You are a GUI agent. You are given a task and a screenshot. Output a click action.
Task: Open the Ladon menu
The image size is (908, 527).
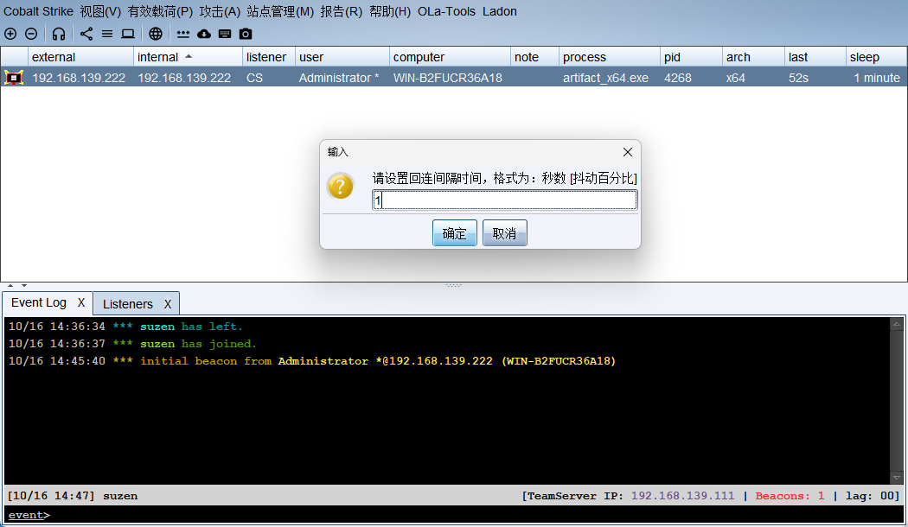point(500,11)
